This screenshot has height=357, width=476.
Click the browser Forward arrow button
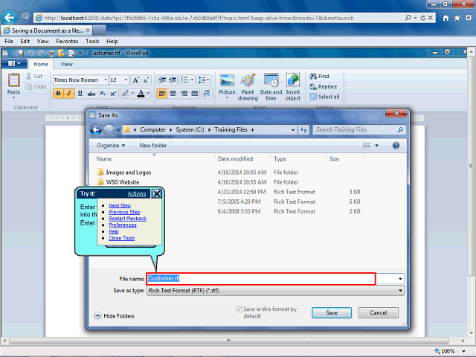pos(25,18)
